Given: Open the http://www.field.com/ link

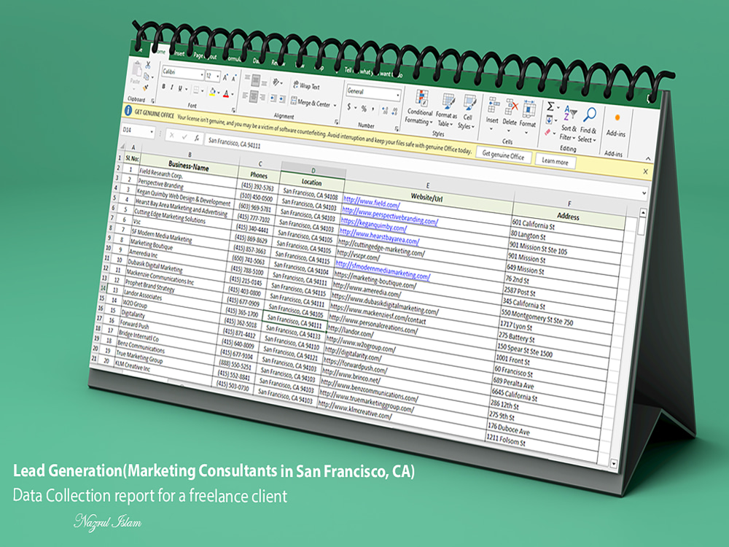Looking at the screenshot, I should click(371, 202).
